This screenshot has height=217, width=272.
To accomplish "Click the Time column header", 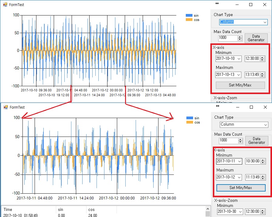I will tap(29, 209).
